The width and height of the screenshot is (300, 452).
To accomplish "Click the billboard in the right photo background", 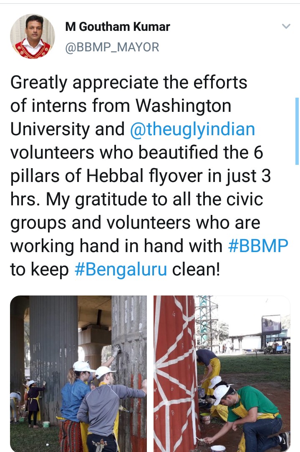I will [x=271, y=324].
